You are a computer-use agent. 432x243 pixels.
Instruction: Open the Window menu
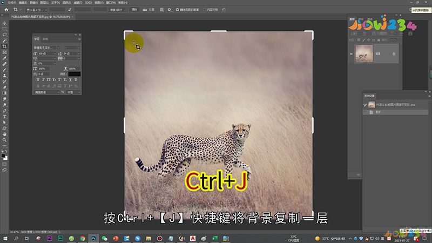[111, 3]
